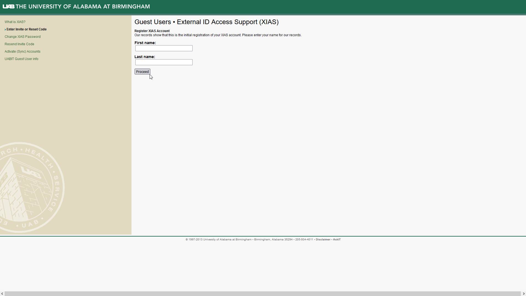Click the First name label
Viewport: 526px width, 296px height.
tap(145, 43)
